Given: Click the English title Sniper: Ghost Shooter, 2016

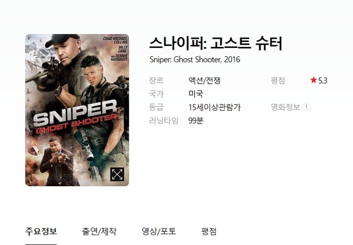Looking at the screenshot, I should (195, 60).
